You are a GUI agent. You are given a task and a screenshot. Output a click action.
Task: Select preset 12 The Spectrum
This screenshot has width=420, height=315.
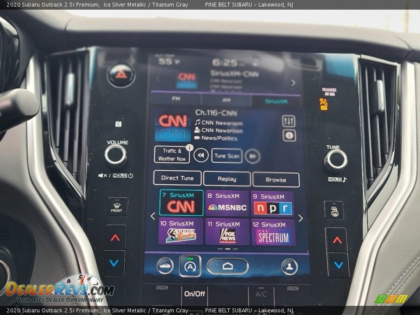(273, 233)
